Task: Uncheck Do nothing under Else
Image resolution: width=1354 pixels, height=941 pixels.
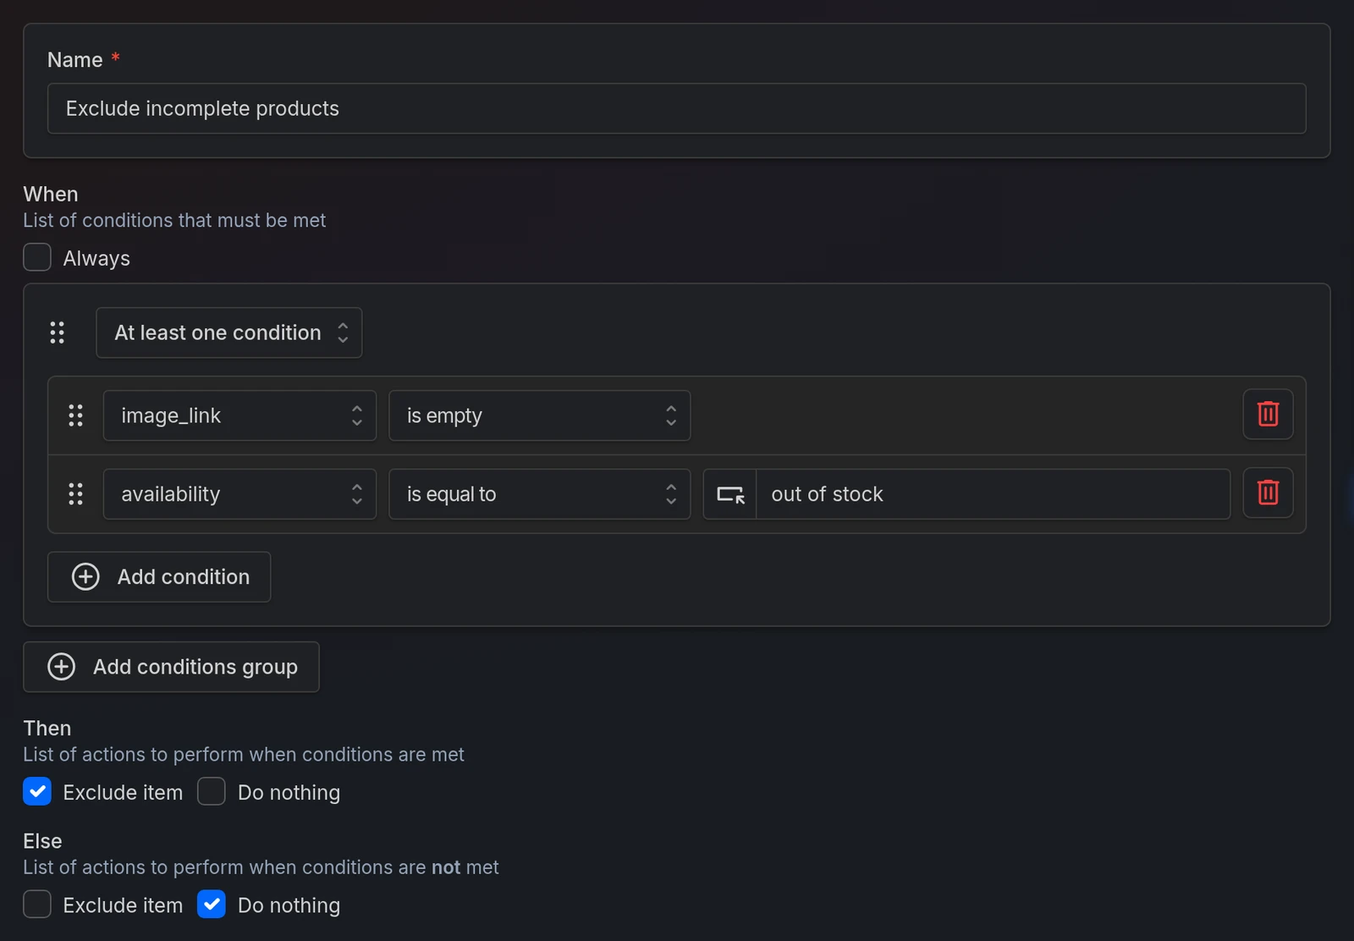Action: (212, 904)
